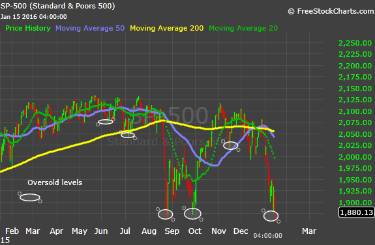Click the Jul label on the time axis
375x245 pixels.
click(x=125, y=231)
